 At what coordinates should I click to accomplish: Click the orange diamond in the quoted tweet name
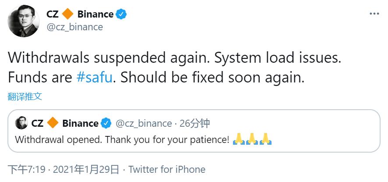click(x=53, y=123)
